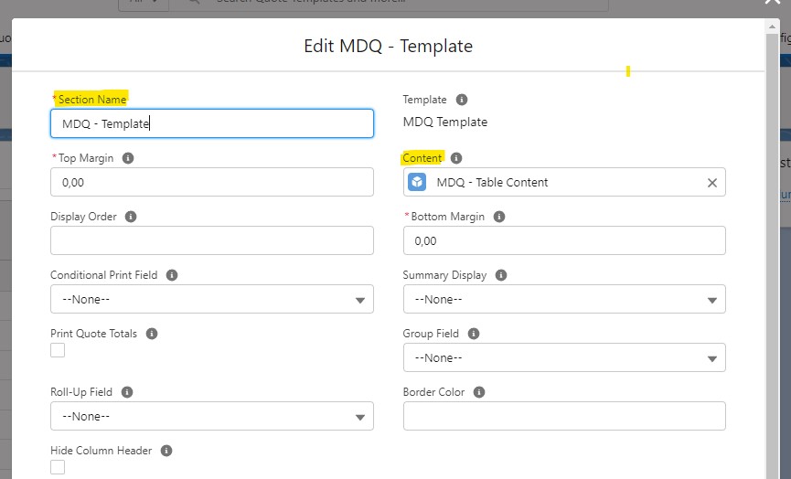791x479 pixels.
Task: Expand the Roll-Up Field dropdown
Action: [x=212, y=416]
